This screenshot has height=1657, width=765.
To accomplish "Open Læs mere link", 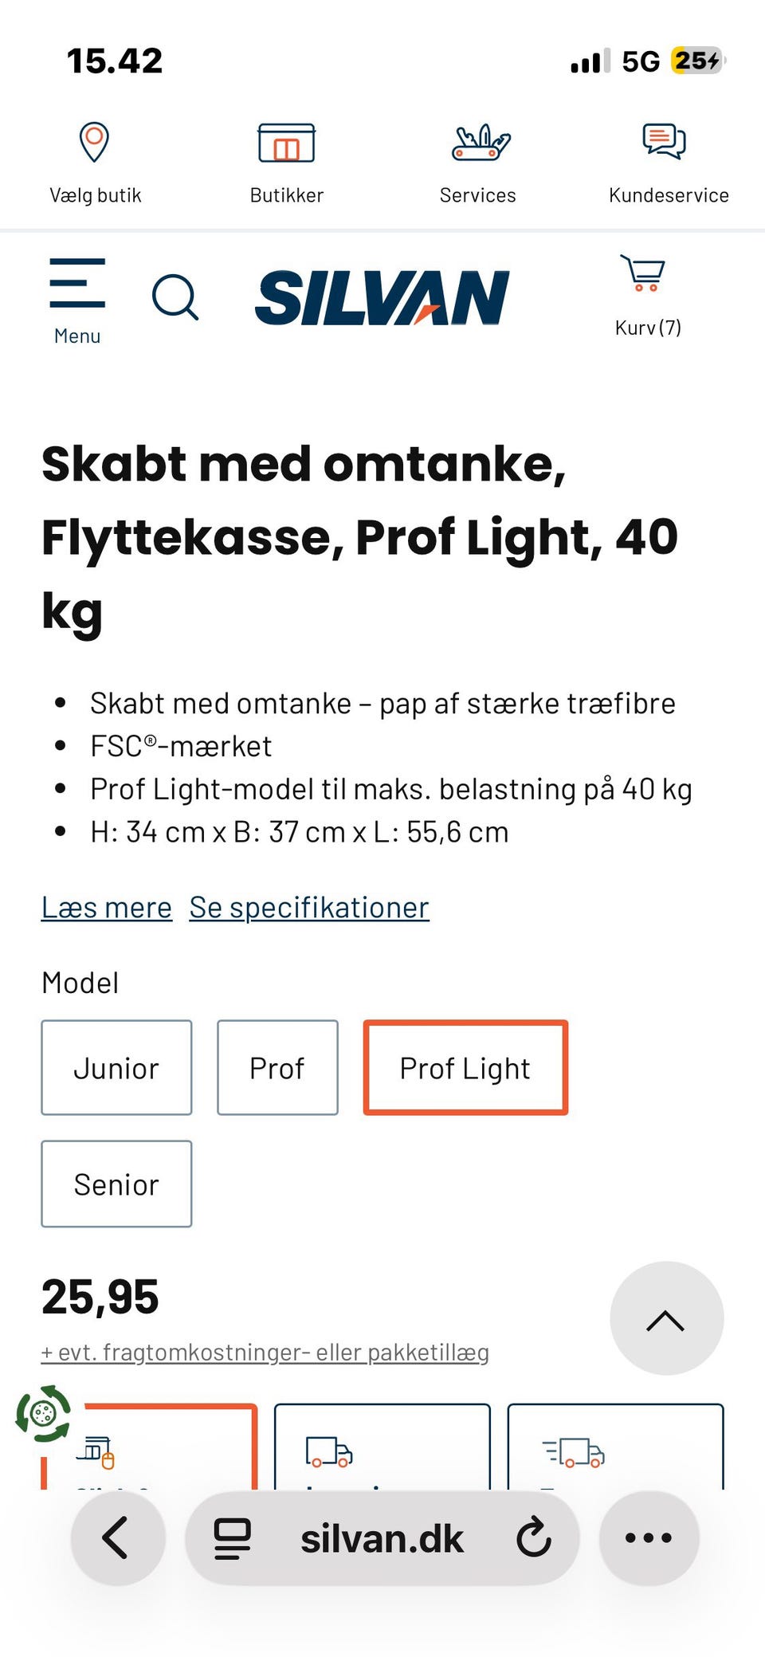I will click(x=107, y=908).
